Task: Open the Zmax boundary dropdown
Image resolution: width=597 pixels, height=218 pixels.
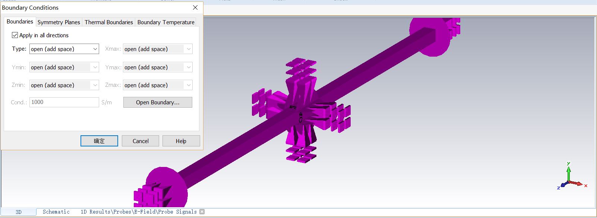Action: [x=158, y=85]
